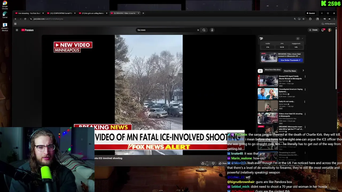Image resolution: width=342 pixels, height=192 pixels.
Task: Click the Create button
Action: [313, 30]
